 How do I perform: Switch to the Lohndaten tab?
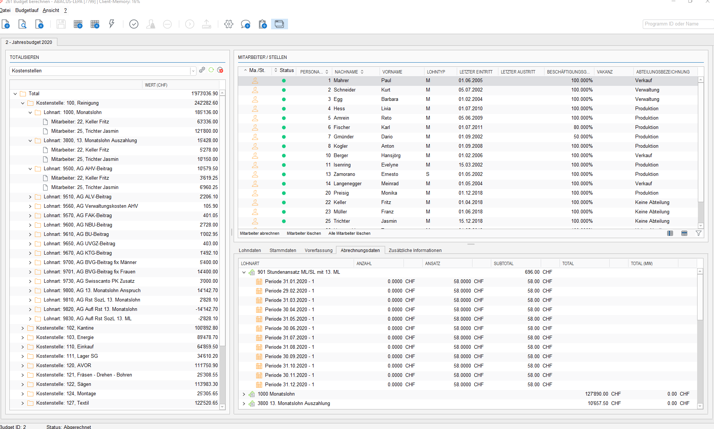tap(250, 250)
